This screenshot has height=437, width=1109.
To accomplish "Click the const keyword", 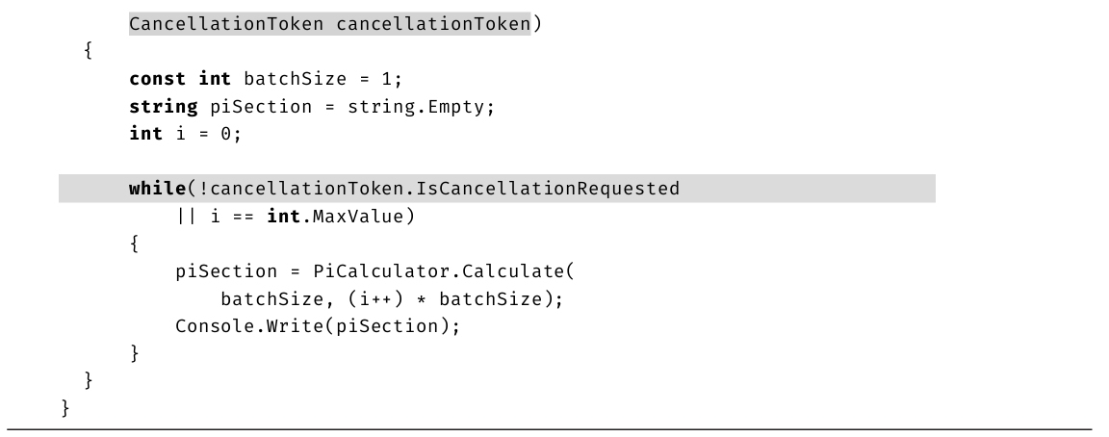I will point(158,79).
